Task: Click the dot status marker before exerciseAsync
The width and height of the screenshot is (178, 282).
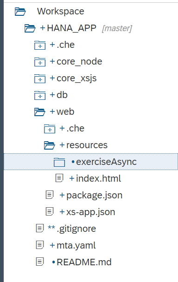Action: [73, 162]
